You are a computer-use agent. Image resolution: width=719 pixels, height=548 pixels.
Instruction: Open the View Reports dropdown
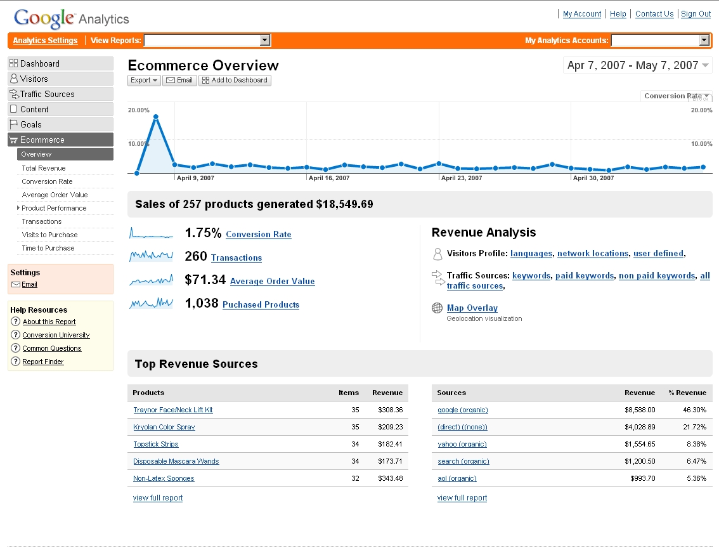207,41
